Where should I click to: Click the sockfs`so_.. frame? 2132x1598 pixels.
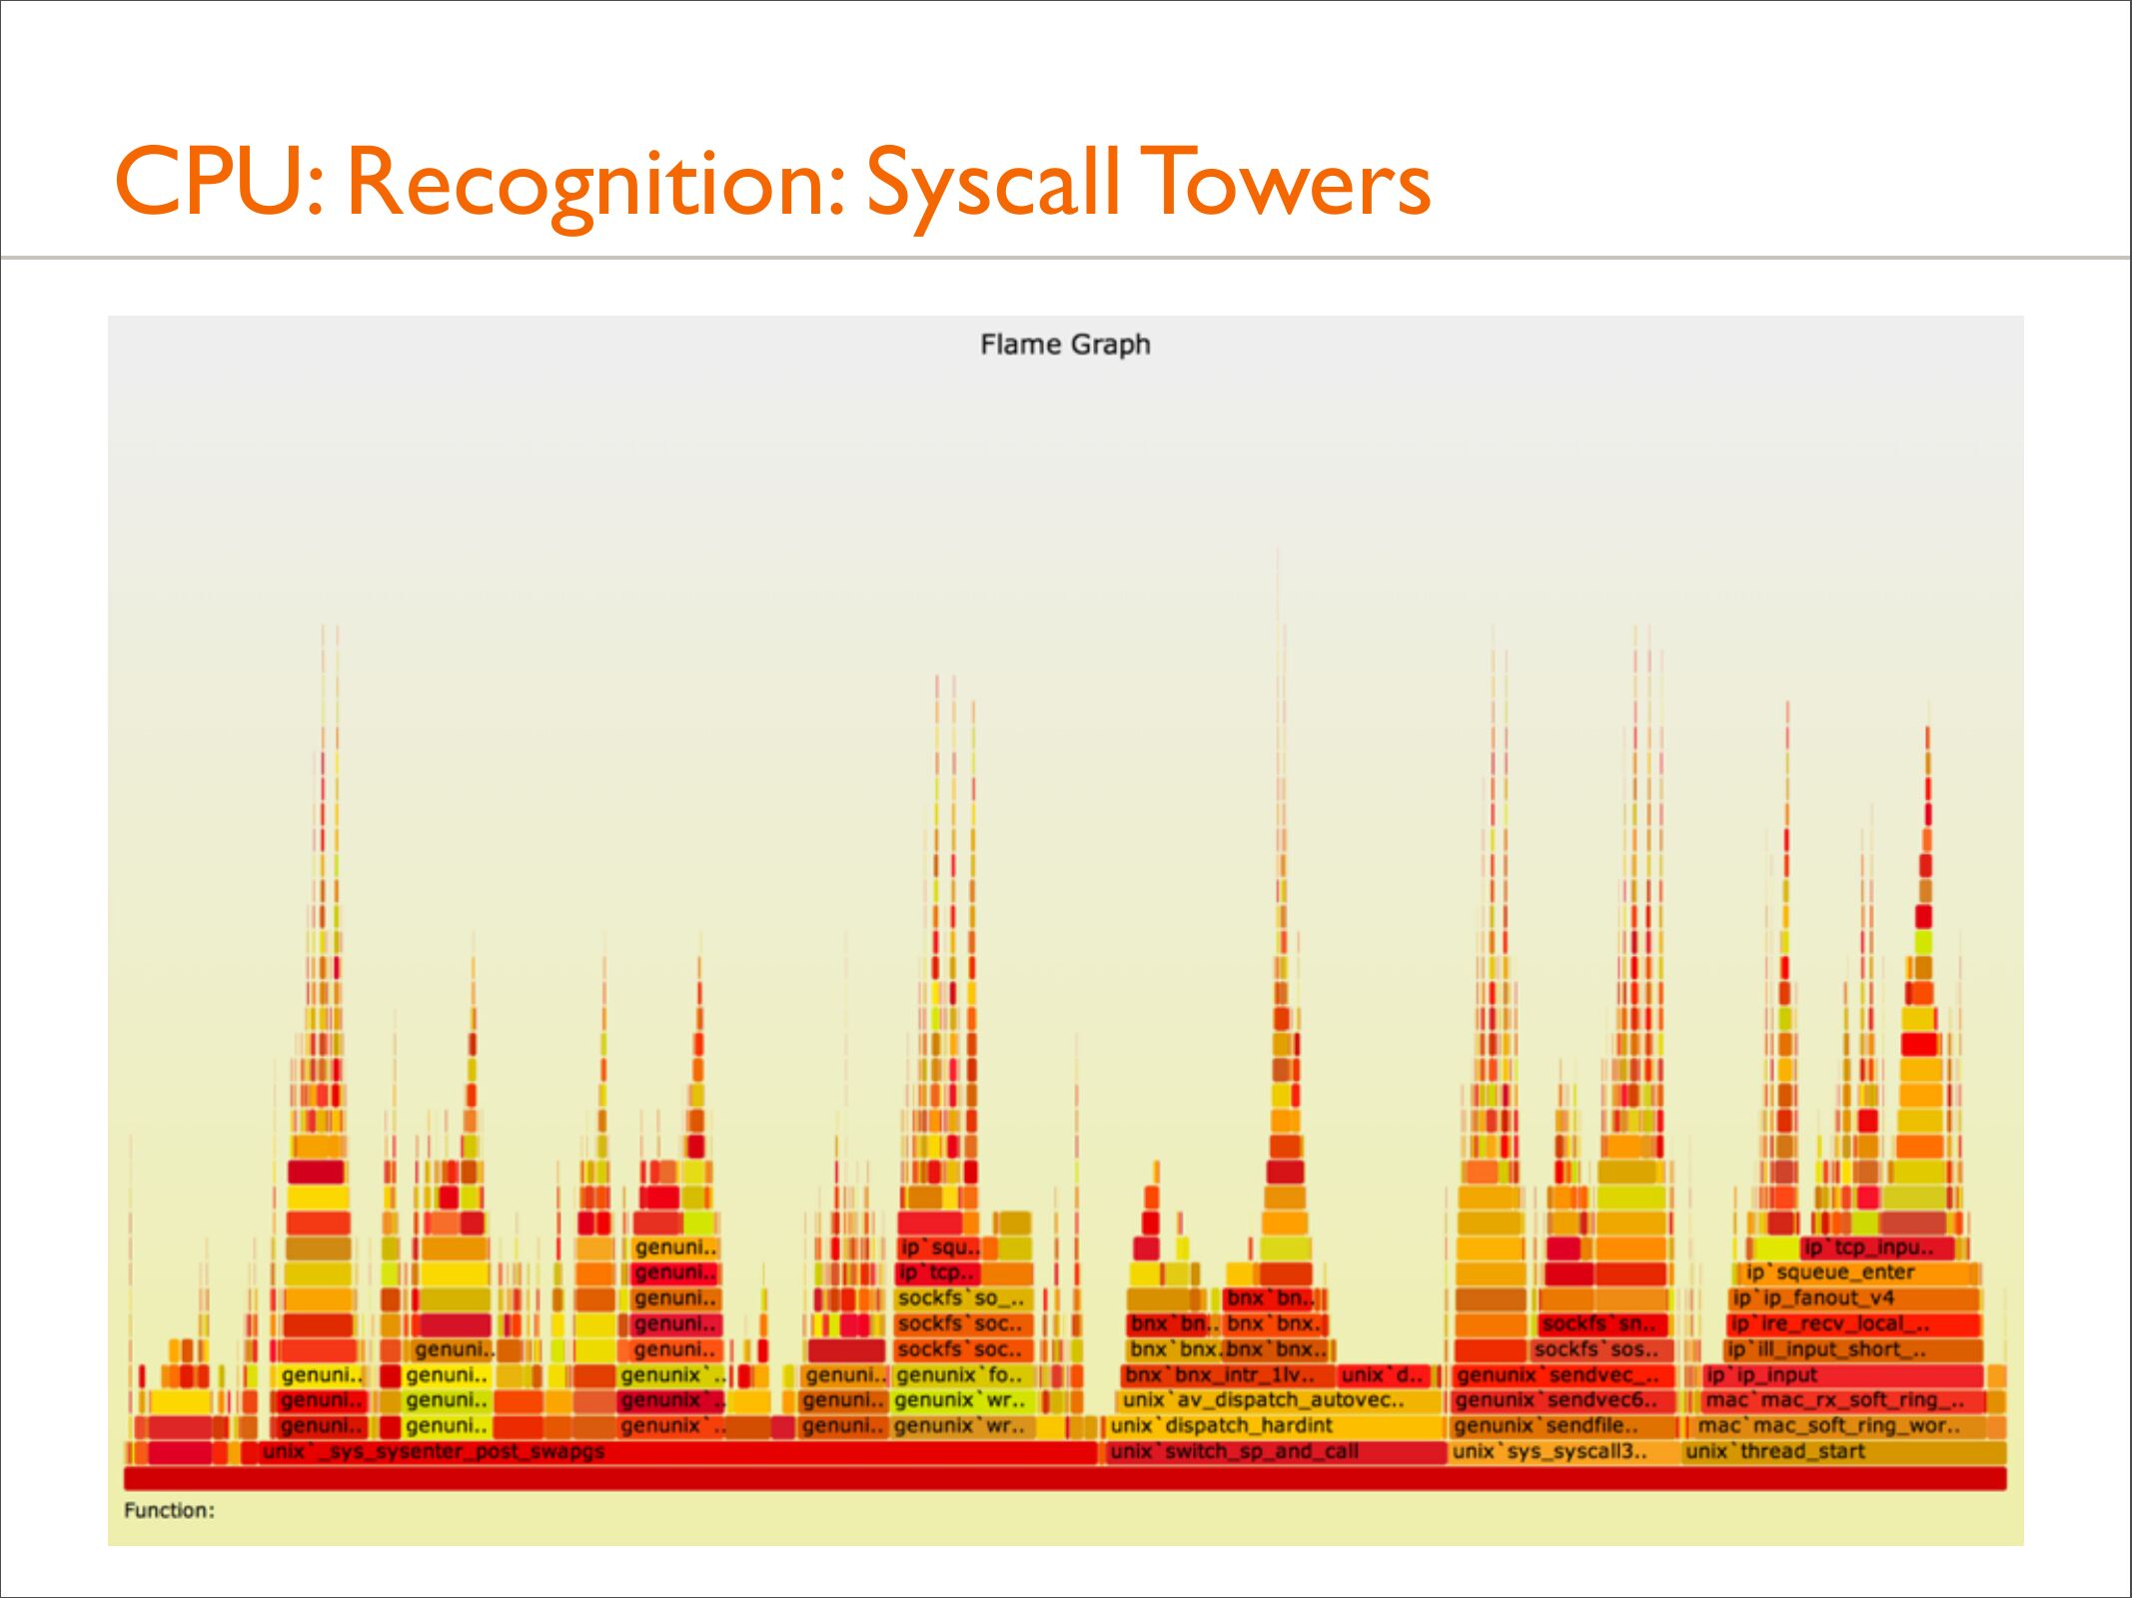click(x=963, y=1298)
